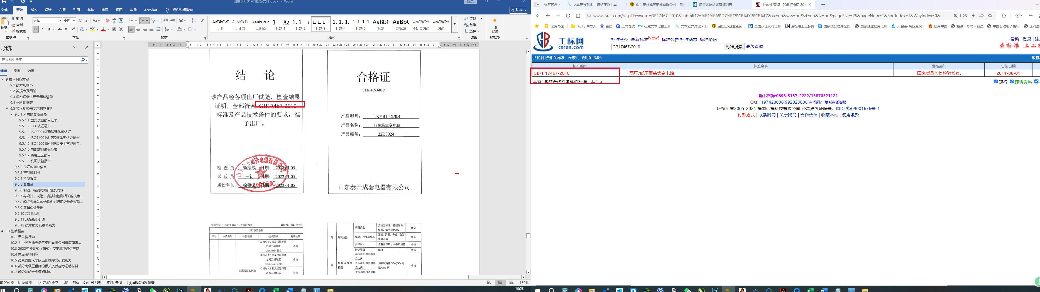This screenshot has height=292, width=1040.
Task: Apply strikethrough to selected text
Action: [60, 29]
